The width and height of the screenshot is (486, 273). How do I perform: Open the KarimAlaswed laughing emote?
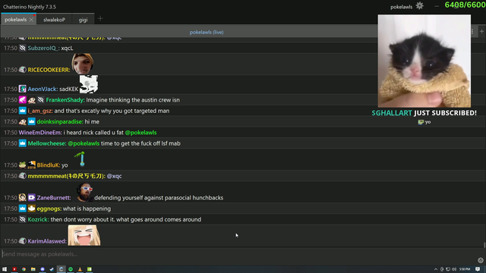click(84, 236)
